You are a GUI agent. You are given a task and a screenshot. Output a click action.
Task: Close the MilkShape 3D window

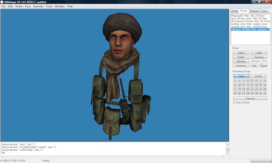267,2
